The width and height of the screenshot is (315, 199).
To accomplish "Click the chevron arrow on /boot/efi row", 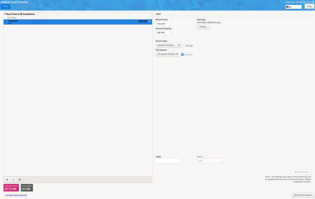I will (149, 21).
